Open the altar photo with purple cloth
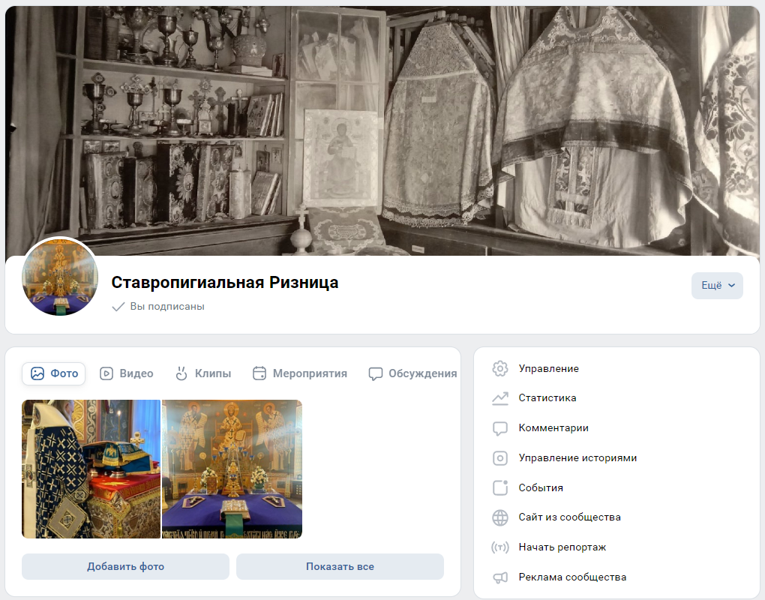Screen dimensions: 765x600 (x=232, y=469)
